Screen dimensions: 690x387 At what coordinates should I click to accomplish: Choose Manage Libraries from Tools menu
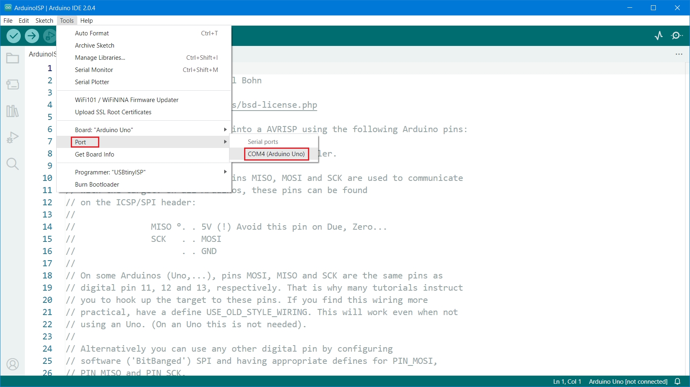click(100, 58)
